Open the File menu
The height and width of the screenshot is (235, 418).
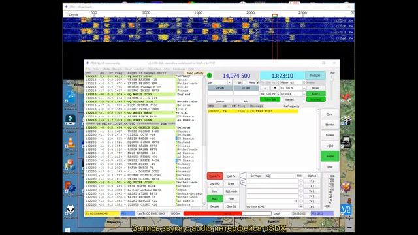pyautogui.click(x=88, y=69)
